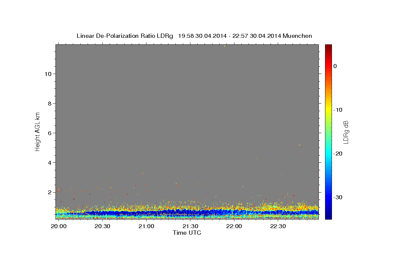Click the start time '19:58 30.04.2014' in title
Screen dimensions: 394x263
point(202,36)
